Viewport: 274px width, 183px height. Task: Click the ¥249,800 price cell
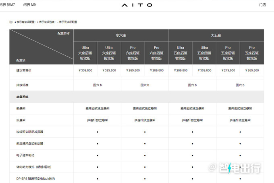(228, 70)
